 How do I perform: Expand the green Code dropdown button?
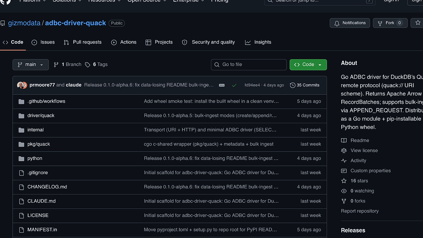[308, 64]
